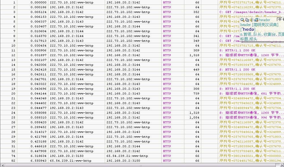The image size is (284, 167).
Task: Click the GET /images/default/header_b info cell
Action: [251, 12]
